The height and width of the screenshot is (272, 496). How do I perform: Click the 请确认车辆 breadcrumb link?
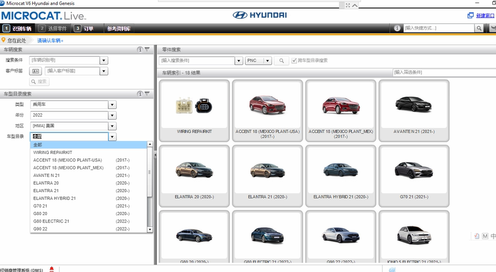point(50,41)
